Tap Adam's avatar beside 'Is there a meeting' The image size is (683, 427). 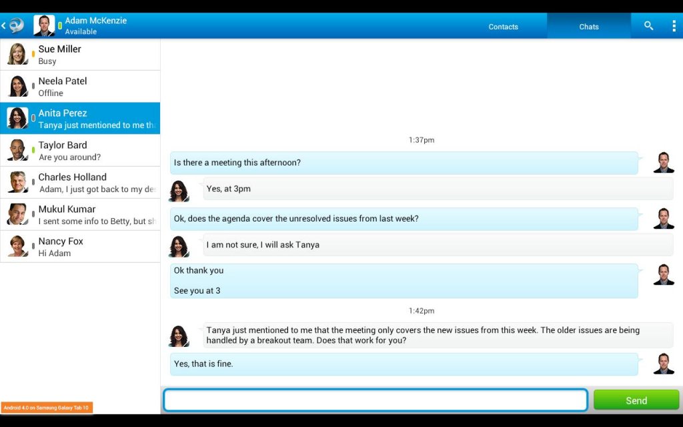pos(664,163)
